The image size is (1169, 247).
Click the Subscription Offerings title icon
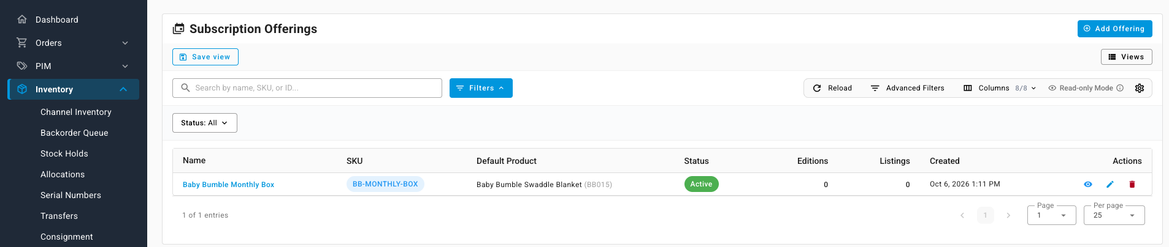coord(178,29)
